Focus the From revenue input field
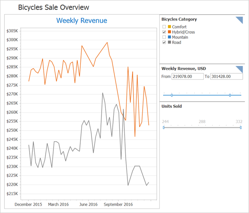 188,76
